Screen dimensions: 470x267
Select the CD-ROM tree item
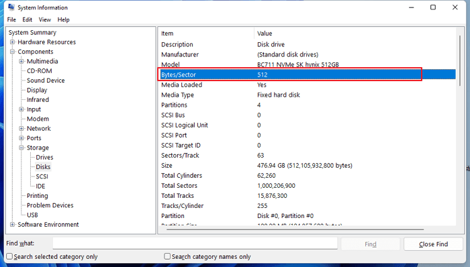[x=39, y=71]
